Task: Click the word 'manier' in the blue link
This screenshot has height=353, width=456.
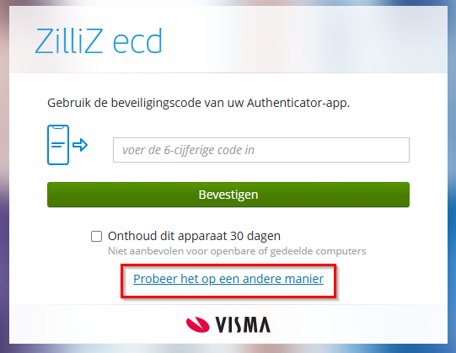Action: click(304, 279)
